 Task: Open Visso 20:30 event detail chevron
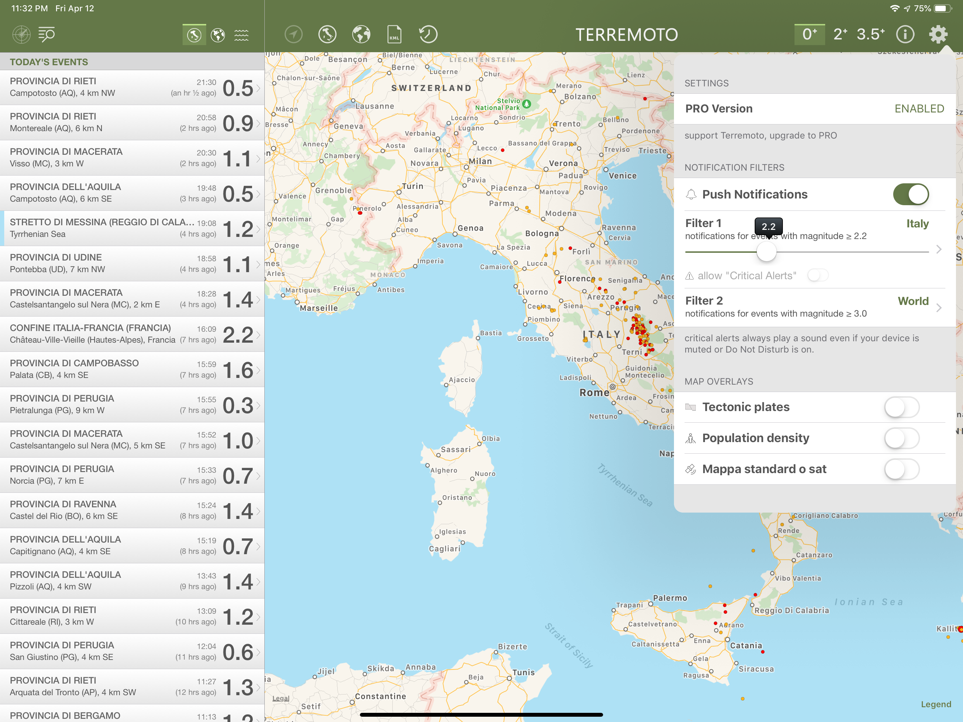click(x=258, y=159)
